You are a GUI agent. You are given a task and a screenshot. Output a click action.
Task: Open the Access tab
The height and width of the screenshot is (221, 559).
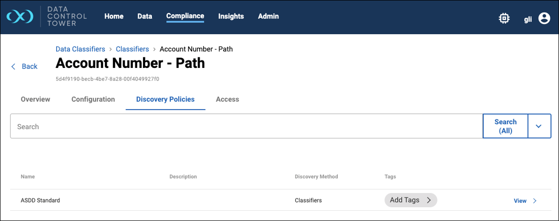pyautogui.click(x=228, y=99)
